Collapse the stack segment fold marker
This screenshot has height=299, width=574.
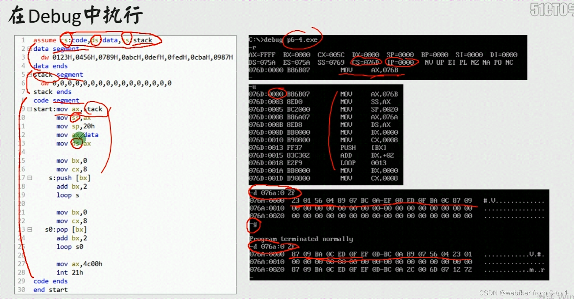pos(30,75)
